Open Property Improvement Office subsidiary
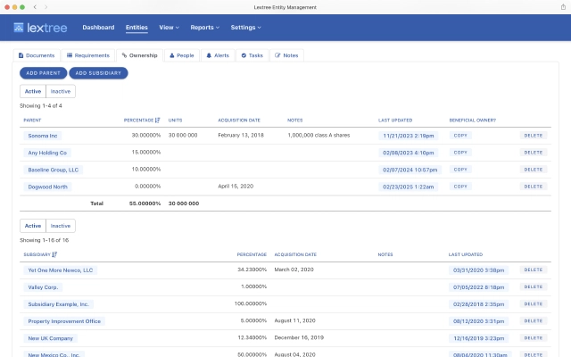The width and height of the screenshot is (571, 357). 64,321
